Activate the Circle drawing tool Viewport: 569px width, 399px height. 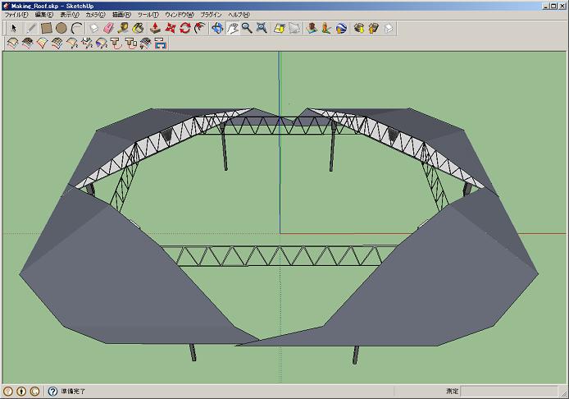61,28
